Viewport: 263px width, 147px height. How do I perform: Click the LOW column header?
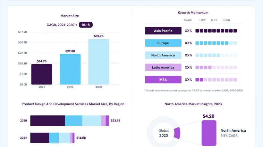202,20
